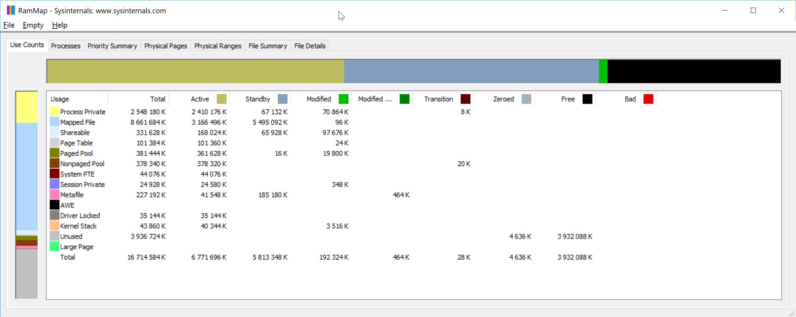The width and height of the screenshot is (796, 317).
Task: Click the Driver Locked gray swatch
Action: [x=54, y=216]
